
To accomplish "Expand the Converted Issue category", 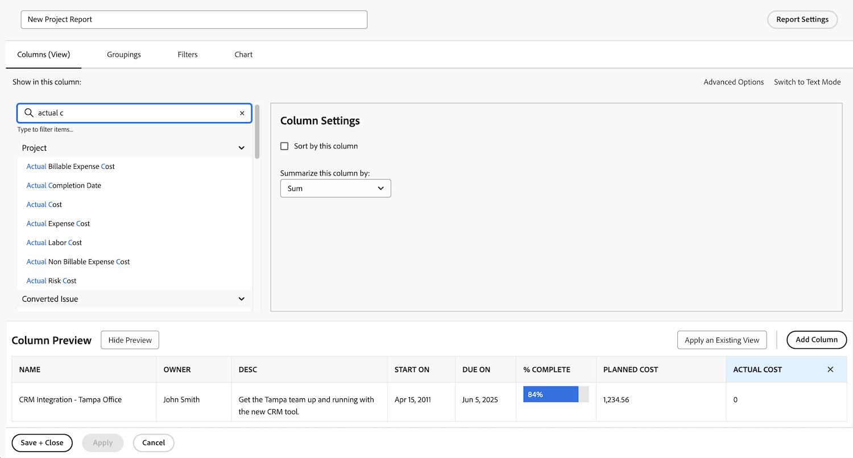I will point(242,299).
